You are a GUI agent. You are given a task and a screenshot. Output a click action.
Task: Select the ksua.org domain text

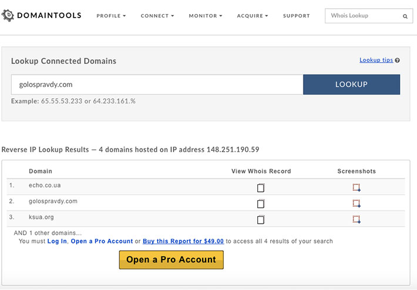pos(41,217)
